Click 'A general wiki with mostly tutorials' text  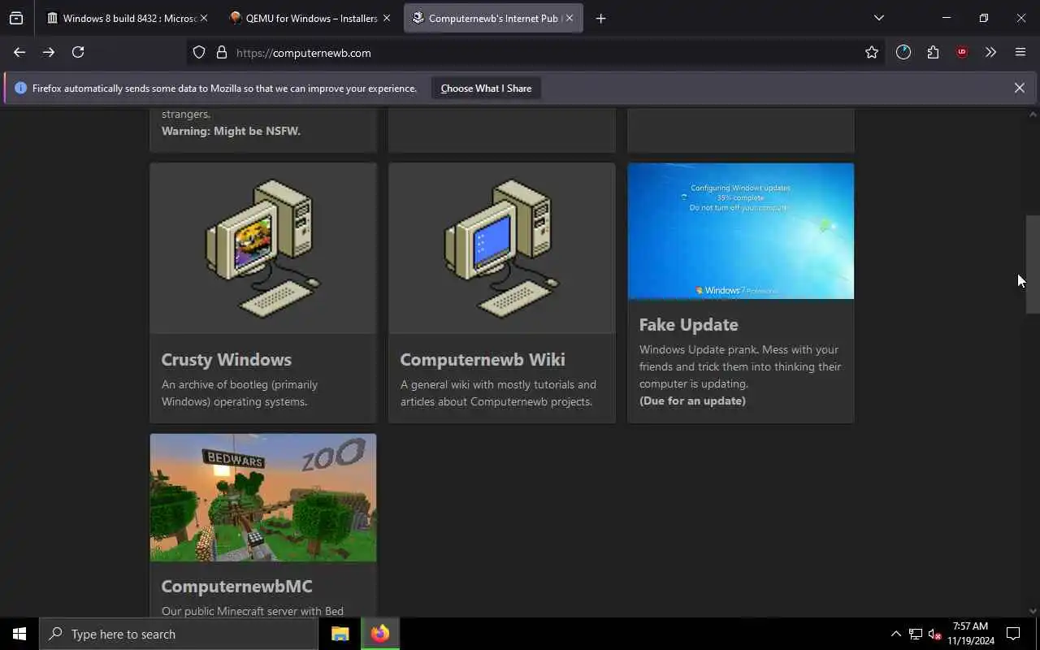click(x=498, y=393)
